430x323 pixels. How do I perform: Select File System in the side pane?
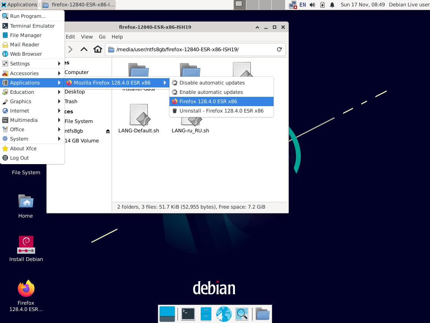click(79, 121)
